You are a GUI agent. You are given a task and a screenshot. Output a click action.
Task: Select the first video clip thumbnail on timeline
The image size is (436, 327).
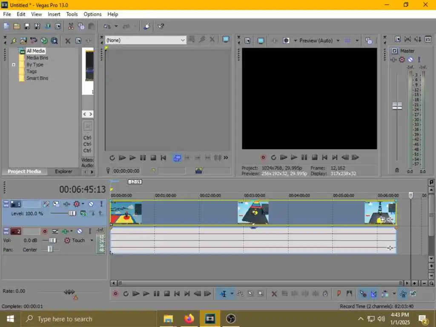pyautogui.click(x=126, y=213)
